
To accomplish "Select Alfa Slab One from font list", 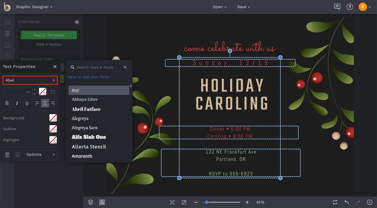I will tap(89, 137).
